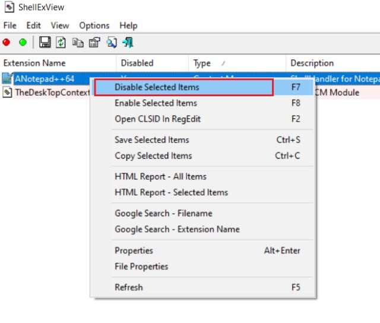380x323 pixels.
Task: Click the red disable items toolbar icon
Action: [x=7, y=42]
